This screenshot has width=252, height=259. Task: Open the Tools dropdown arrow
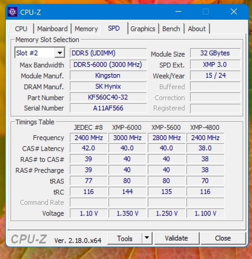click(x=147, y=238)
